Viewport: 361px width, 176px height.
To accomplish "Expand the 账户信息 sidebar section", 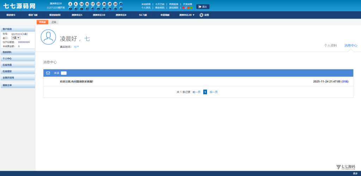I will [x=18, y=29].
